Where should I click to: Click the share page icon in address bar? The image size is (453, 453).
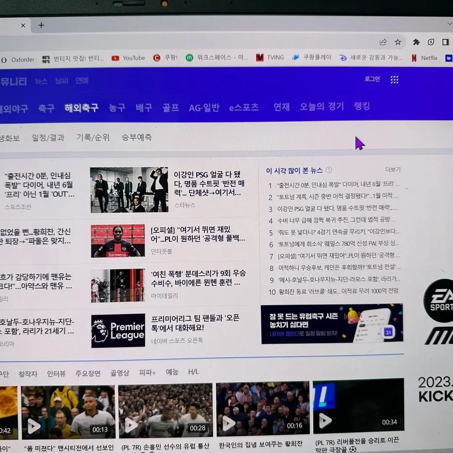[x=383, y=42]
